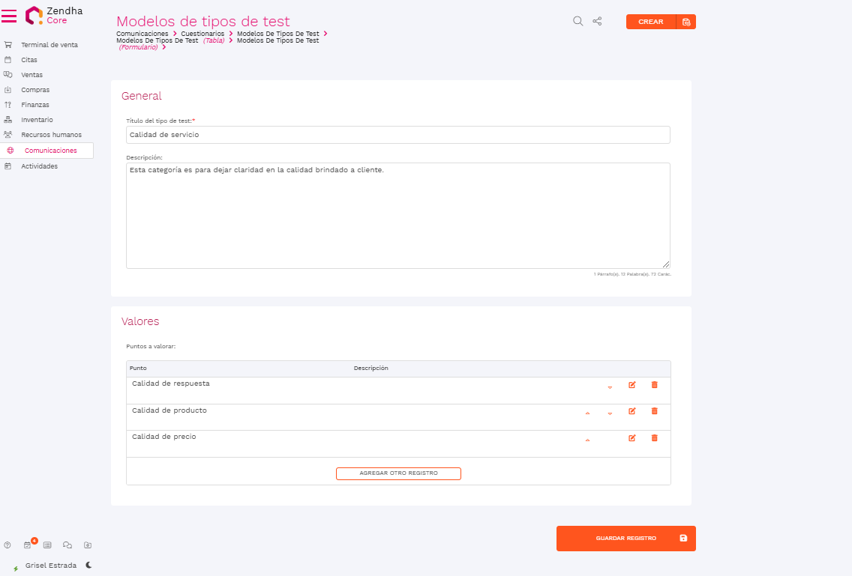This screenshot has width=852, height=576.
Task: Open Inventario in the sidebar
Action: coord(37,120)
